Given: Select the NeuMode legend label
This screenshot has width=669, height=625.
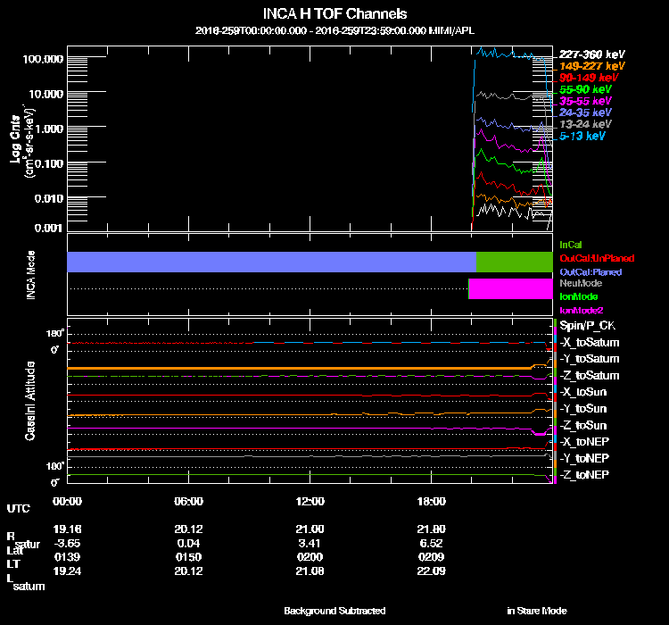Looking at the screenshot, I should pyautogui.click(x=579, y=283).
